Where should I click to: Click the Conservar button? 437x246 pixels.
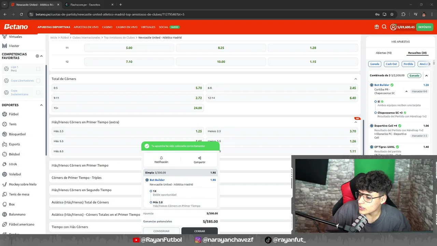[161, 231]
